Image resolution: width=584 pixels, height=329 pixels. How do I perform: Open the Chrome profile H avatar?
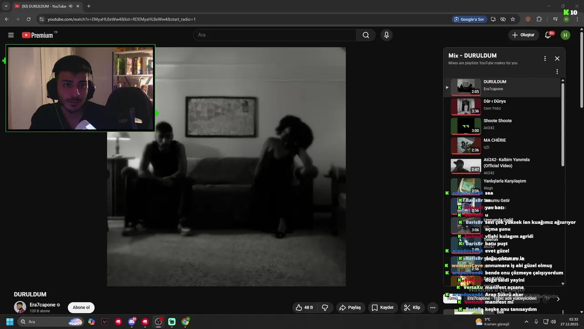coord(566,19)
